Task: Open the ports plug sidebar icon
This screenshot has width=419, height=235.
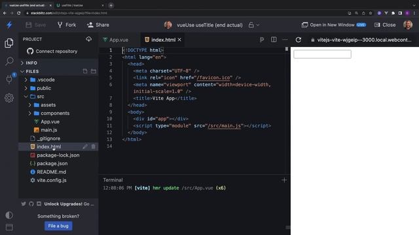Action: [9, 80]
